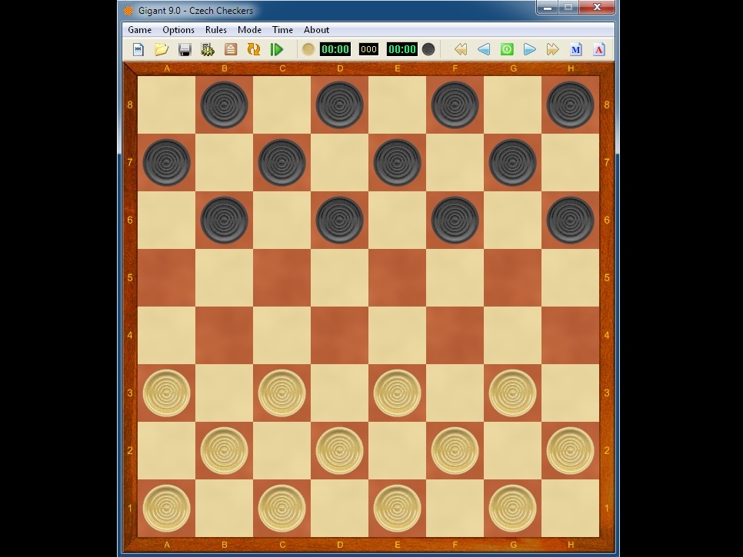
Task: Jump to the first move with the double left arrow
Action: [x=461, y=49]
